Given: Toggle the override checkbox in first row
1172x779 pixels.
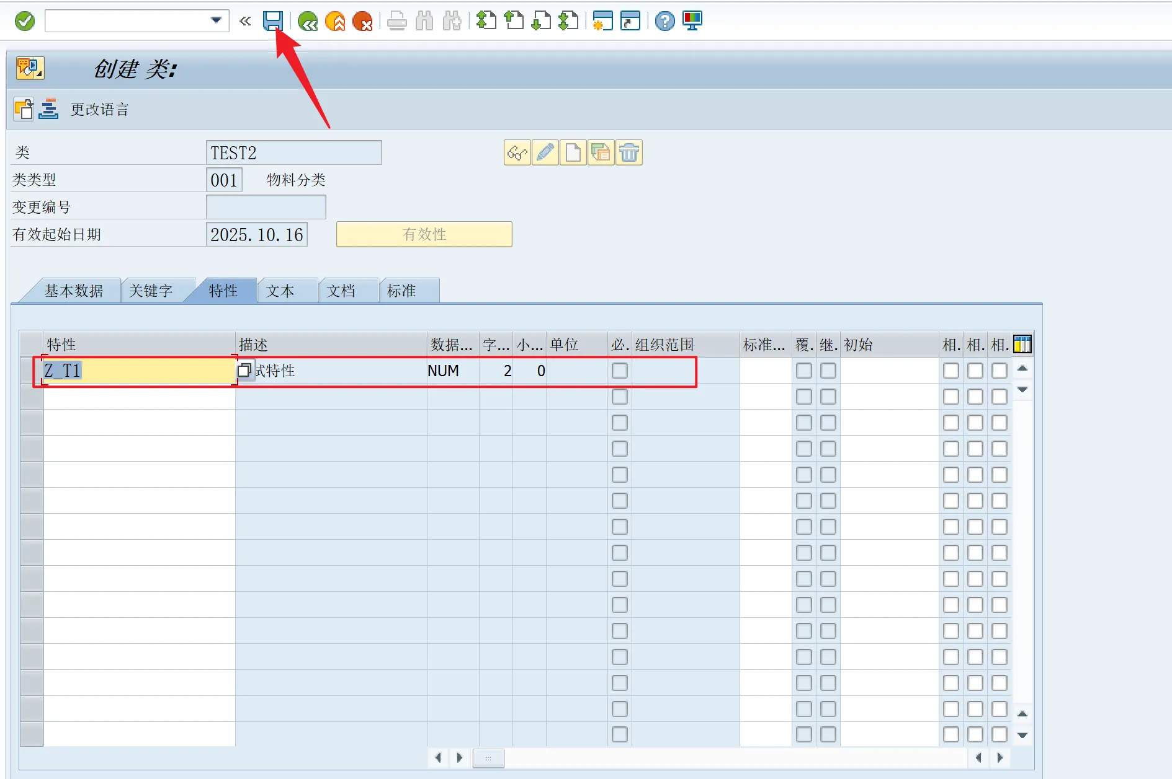Looking at the screenshot, I should (803, 371).
